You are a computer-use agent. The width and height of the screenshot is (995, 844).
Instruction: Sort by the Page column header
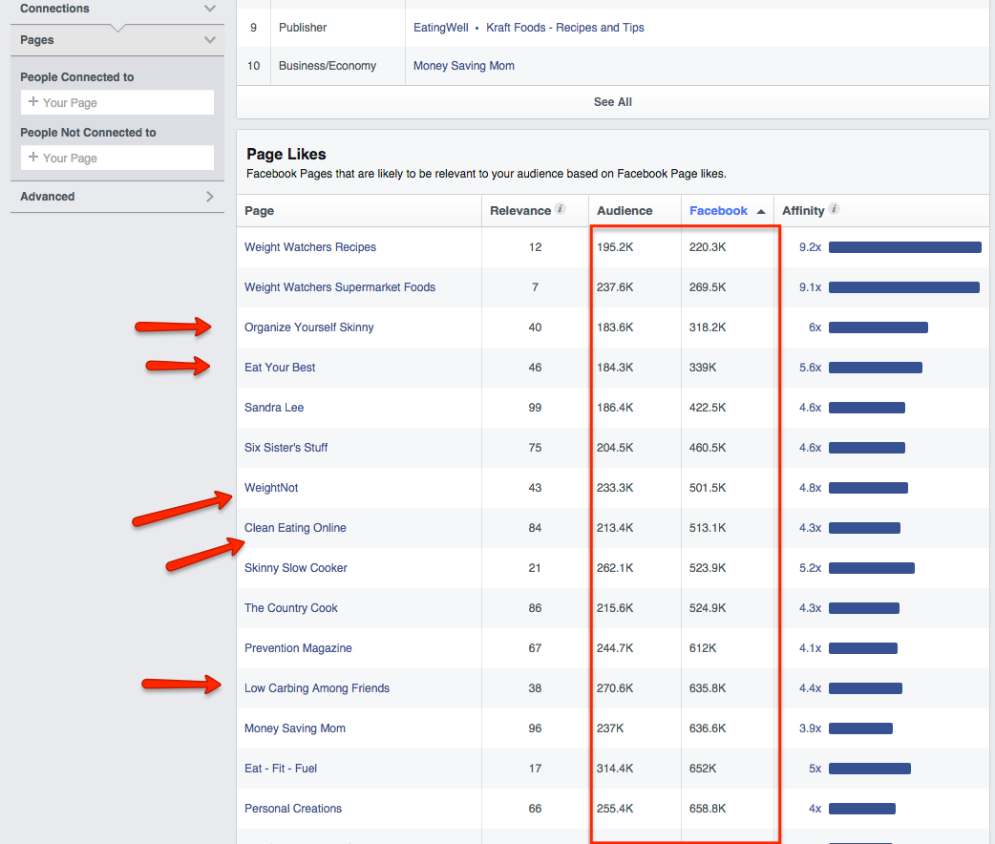259,211
